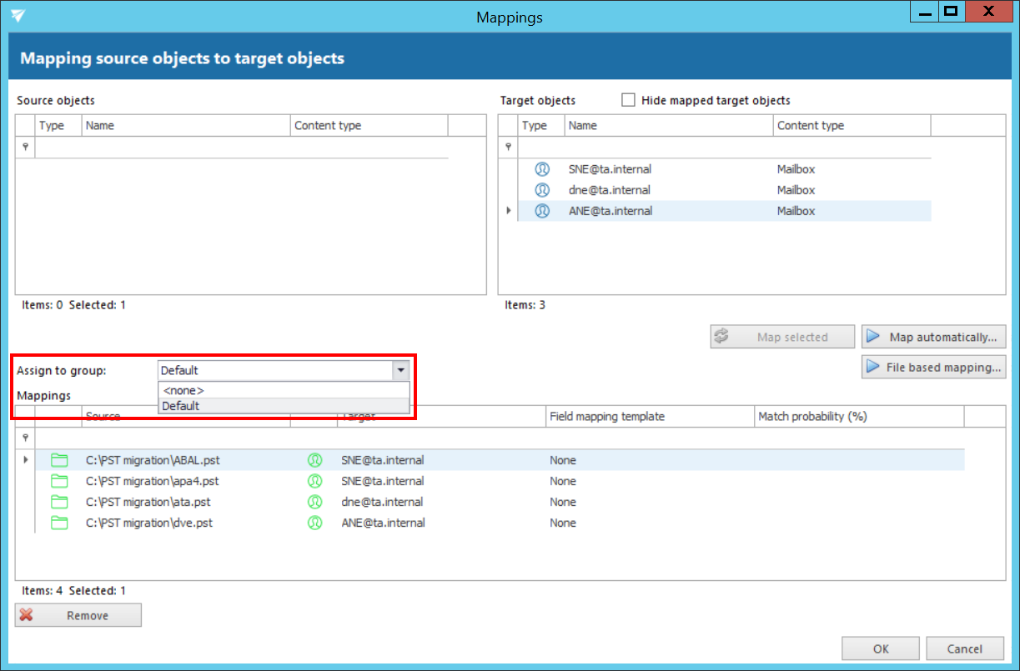Click Map automatically button

coord(933,337)
